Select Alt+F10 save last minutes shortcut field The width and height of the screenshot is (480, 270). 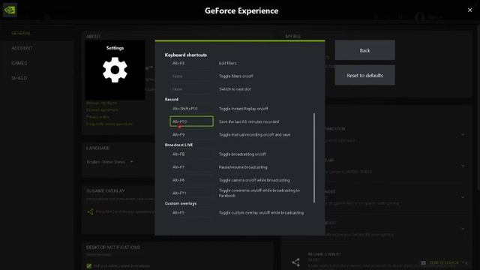(x=191, y=121)
